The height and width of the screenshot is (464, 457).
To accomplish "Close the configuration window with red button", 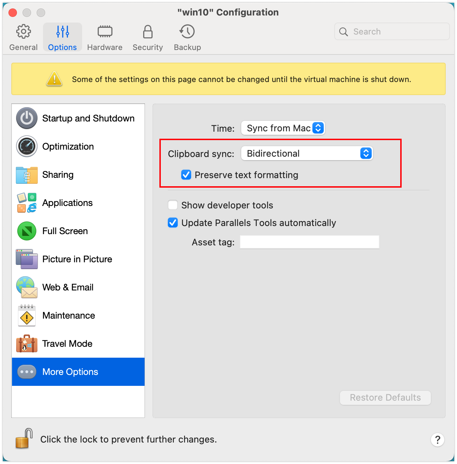I will 13,13.
